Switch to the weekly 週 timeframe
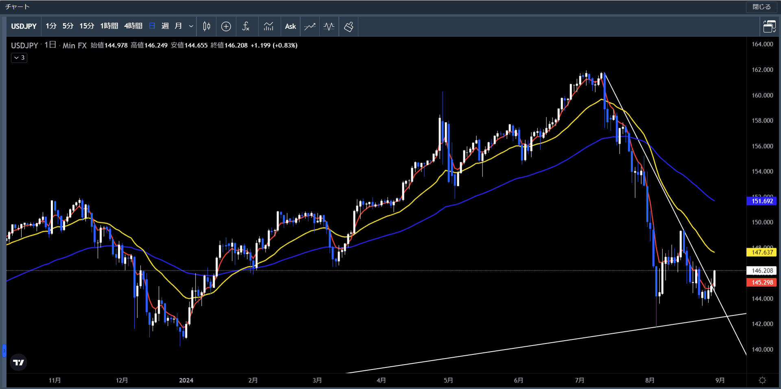781x389 pixels. pyautogui.click(x=165, y=26)
